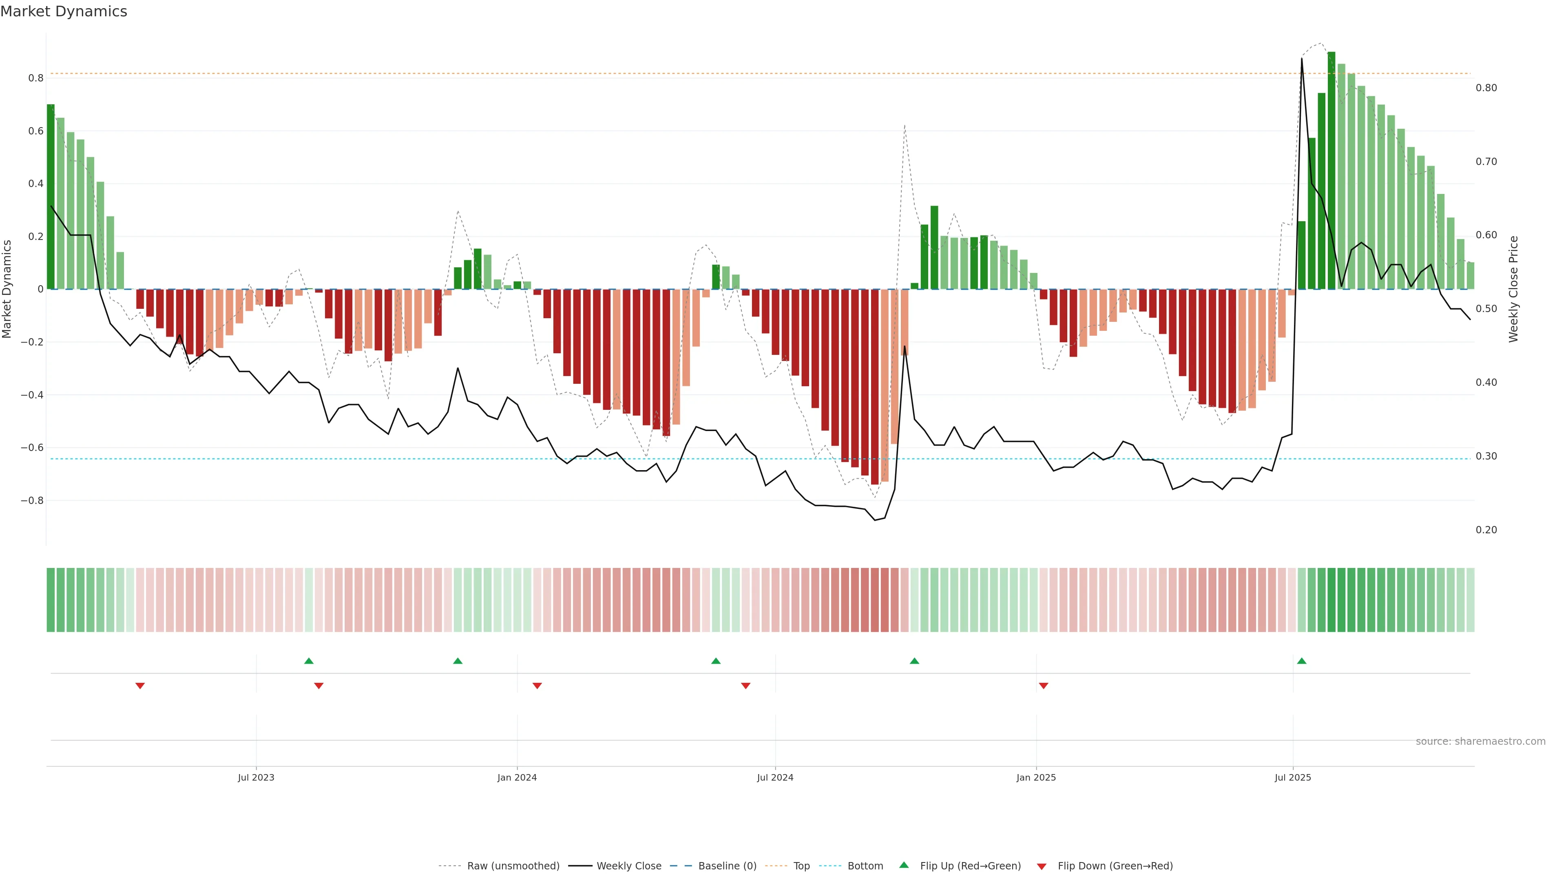Click the leftmost red flip-down marker

140,686
